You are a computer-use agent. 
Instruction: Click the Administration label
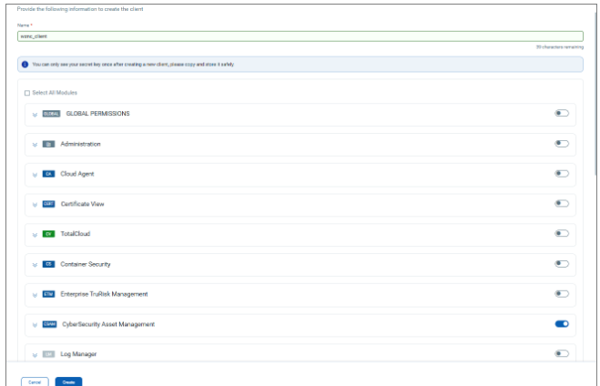point(80,144)
